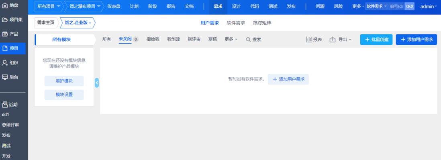Open the 组织 organization section in sidebar
Screen dimensions: 441x160
tap(10, 63)
